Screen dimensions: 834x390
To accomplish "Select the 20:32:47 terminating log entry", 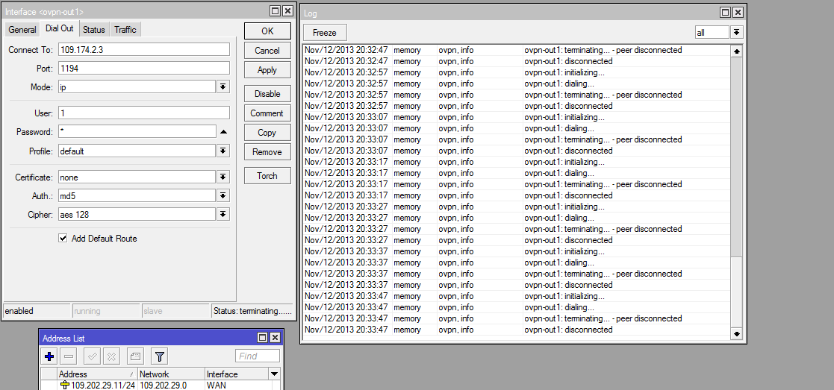I will [517, 50].
